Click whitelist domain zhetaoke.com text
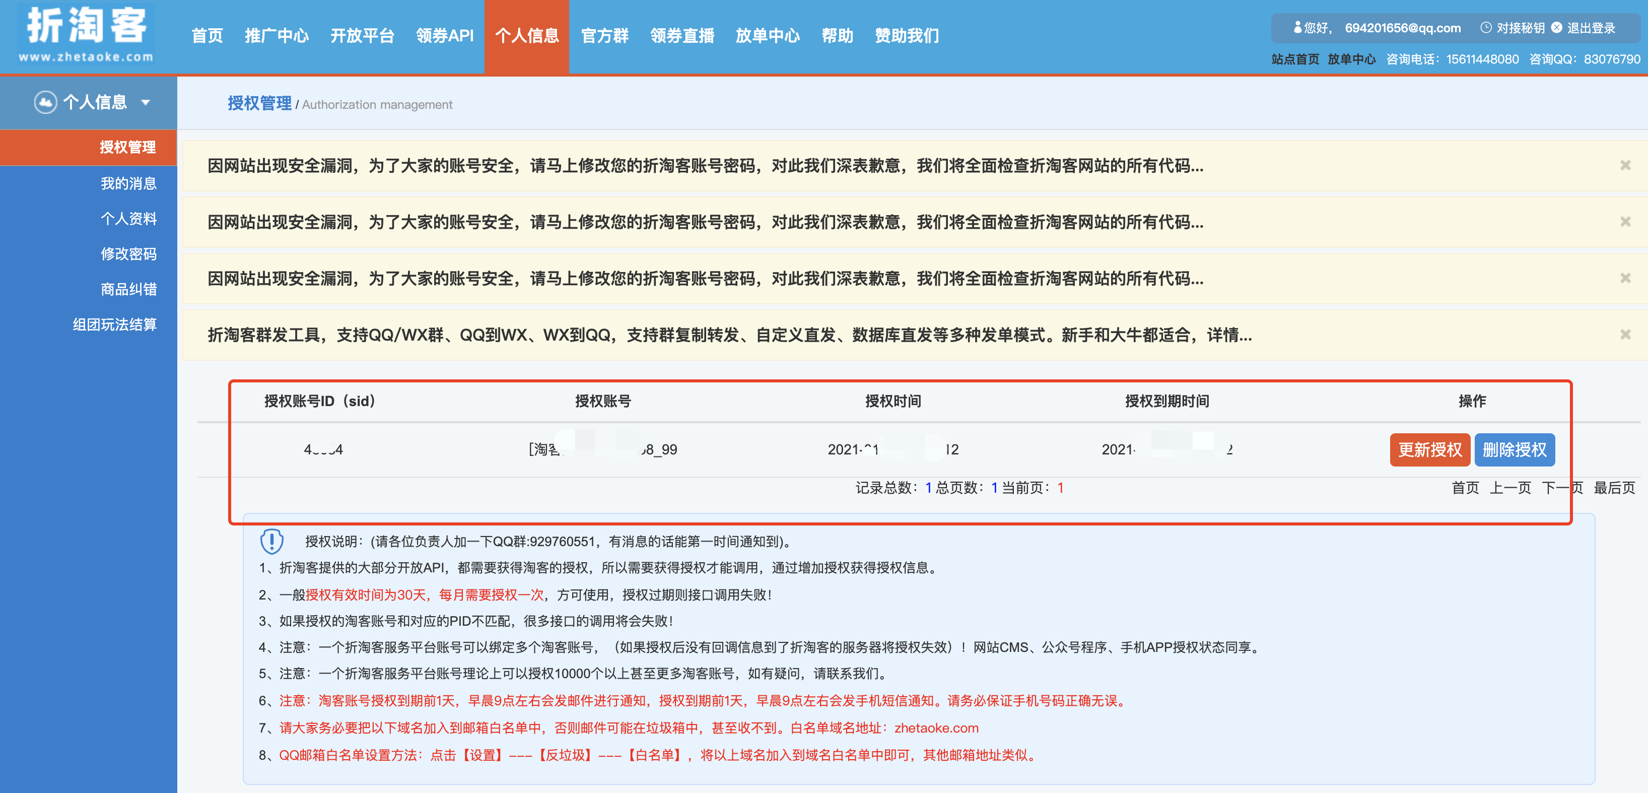 [936, 729]
